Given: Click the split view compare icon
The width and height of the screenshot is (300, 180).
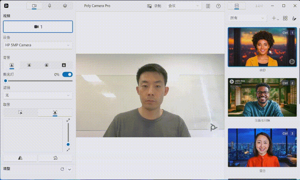Looking at the screenshot, I should (208, 6).
